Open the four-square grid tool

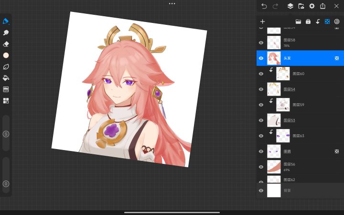[6, 101]
